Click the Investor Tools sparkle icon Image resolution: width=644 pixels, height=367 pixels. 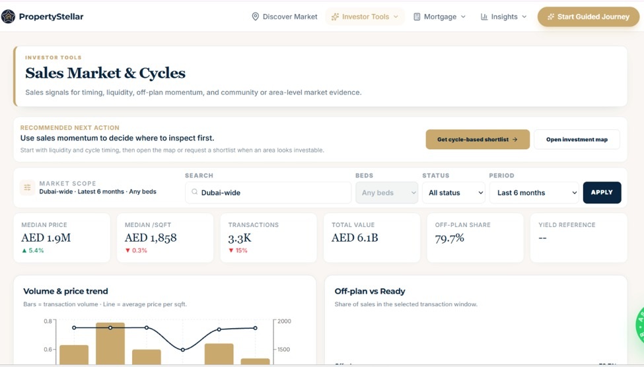point(335,17)
